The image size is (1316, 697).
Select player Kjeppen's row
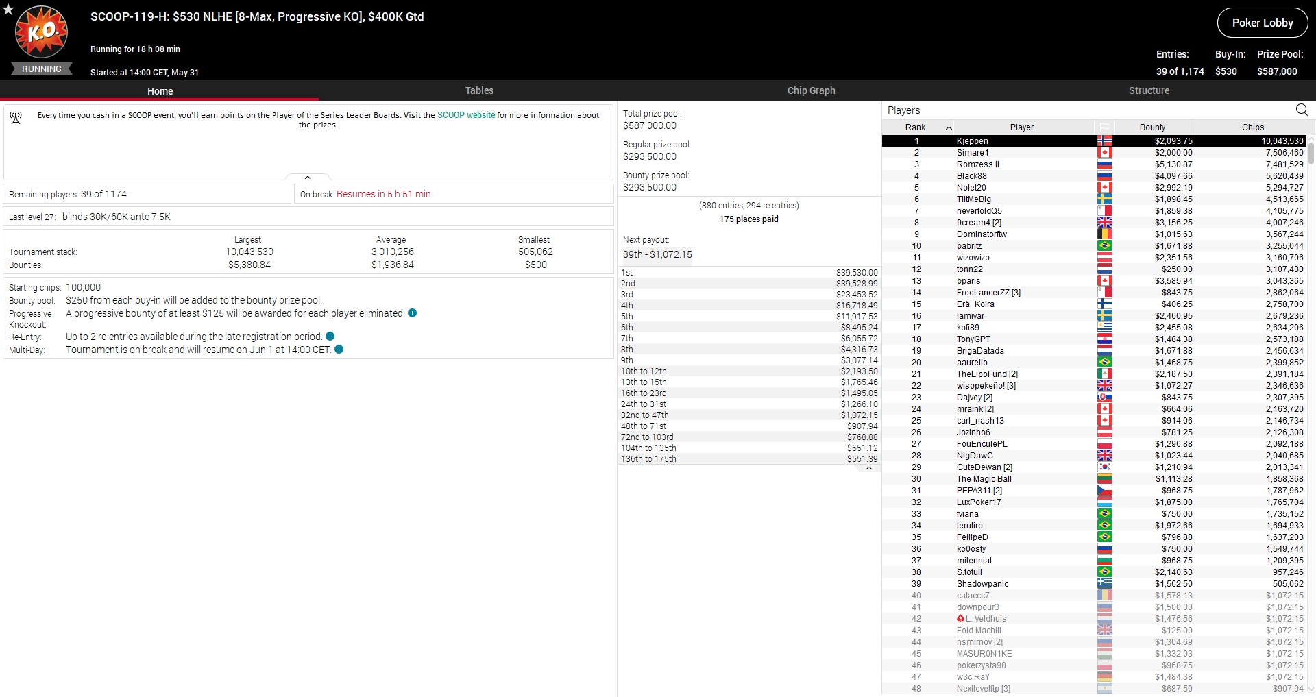pyautogui.click(x=1094, y=141)
